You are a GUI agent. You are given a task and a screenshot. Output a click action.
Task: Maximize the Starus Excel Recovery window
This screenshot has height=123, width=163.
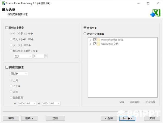point(148,3)
